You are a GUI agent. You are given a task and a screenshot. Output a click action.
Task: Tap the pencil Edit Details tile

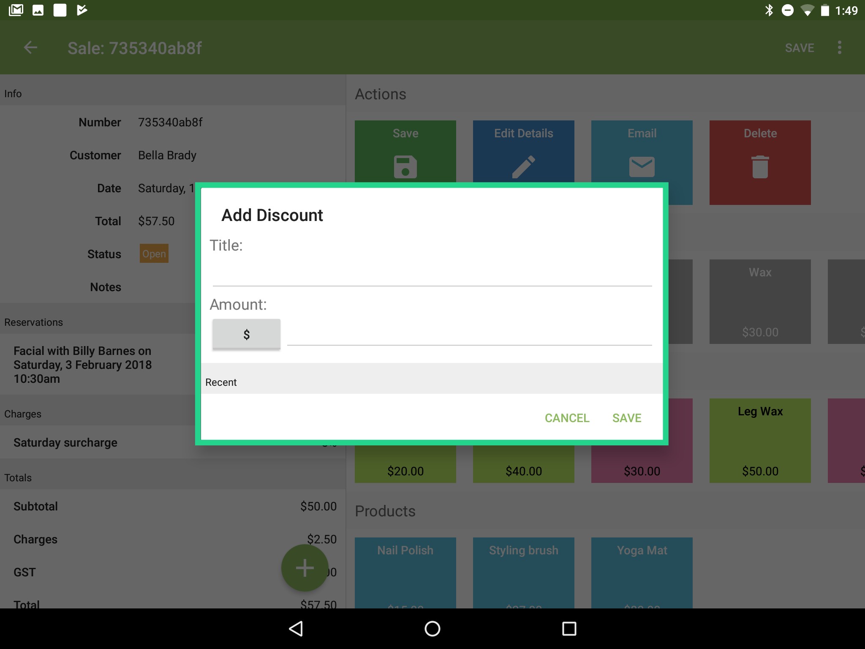click(524, 151)
